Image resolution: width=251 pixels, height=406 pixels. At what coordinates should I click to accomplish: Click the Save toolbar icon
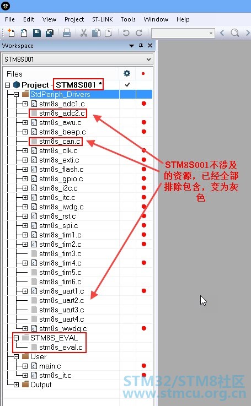[37, 33]
